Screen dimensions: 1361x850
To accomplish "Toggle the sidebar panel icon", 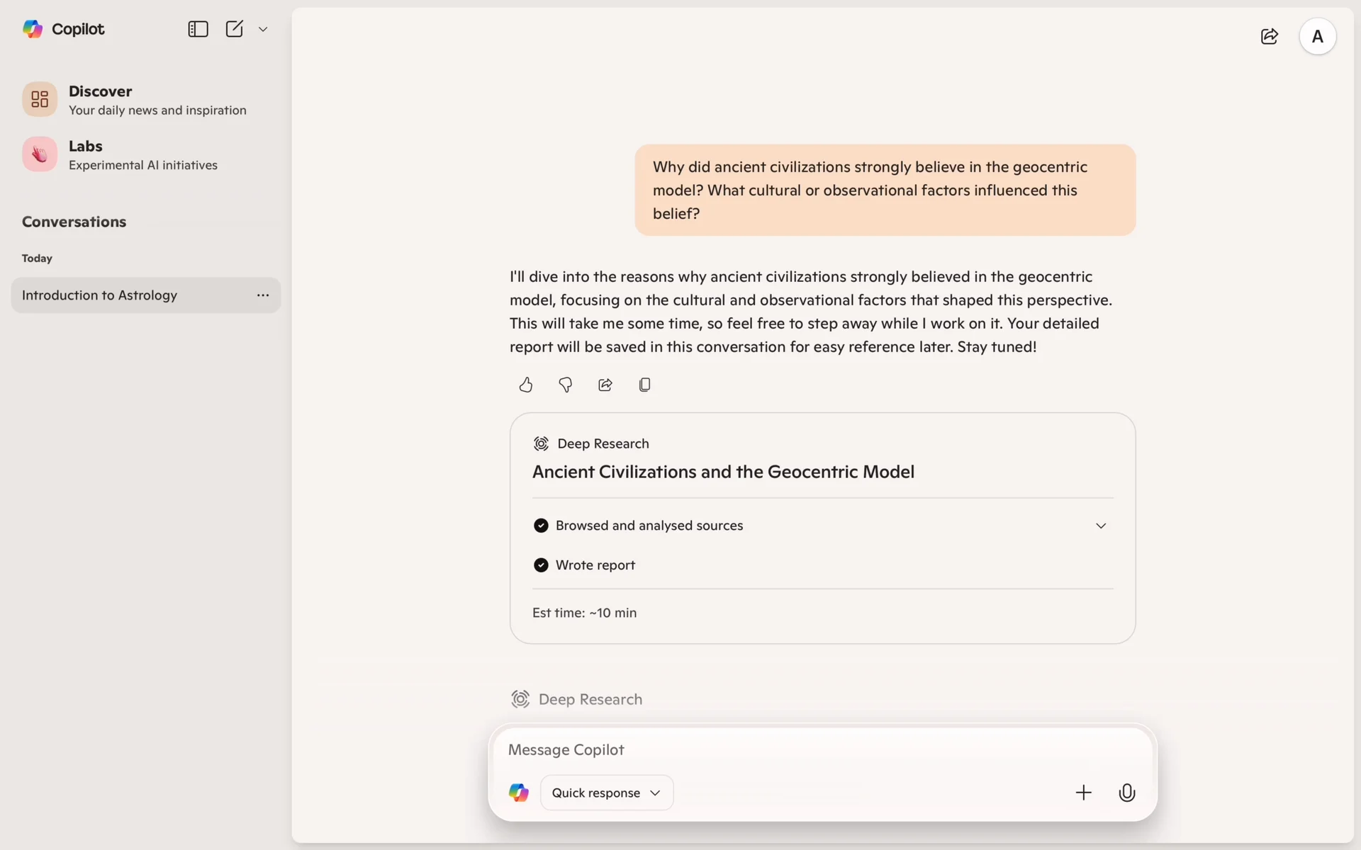I will click(198, 29).
